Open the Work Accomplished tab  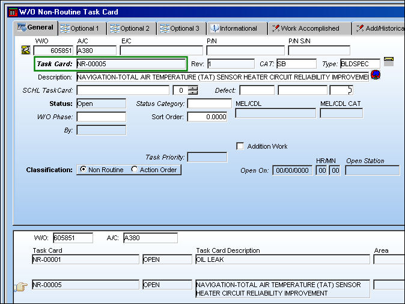[x=309, y=28]
